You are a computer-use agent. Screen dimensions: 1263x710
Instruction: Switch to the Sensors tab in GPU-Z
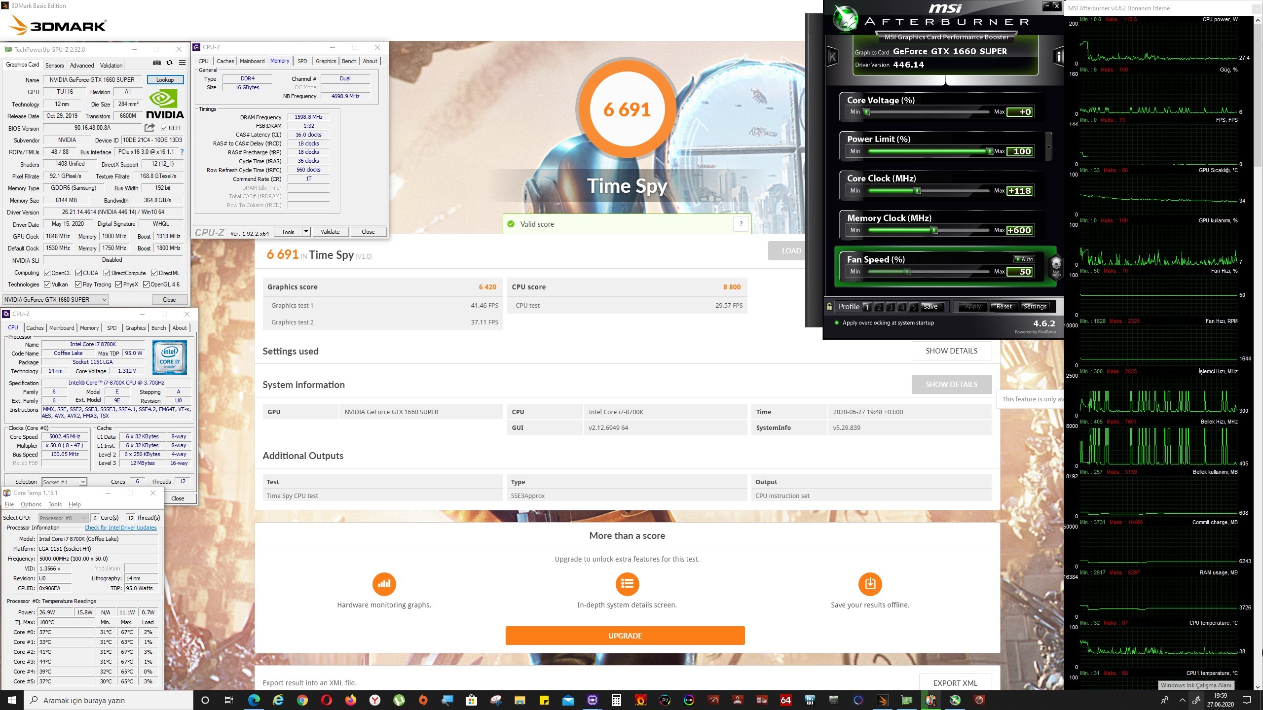click(x=54, y=66)
